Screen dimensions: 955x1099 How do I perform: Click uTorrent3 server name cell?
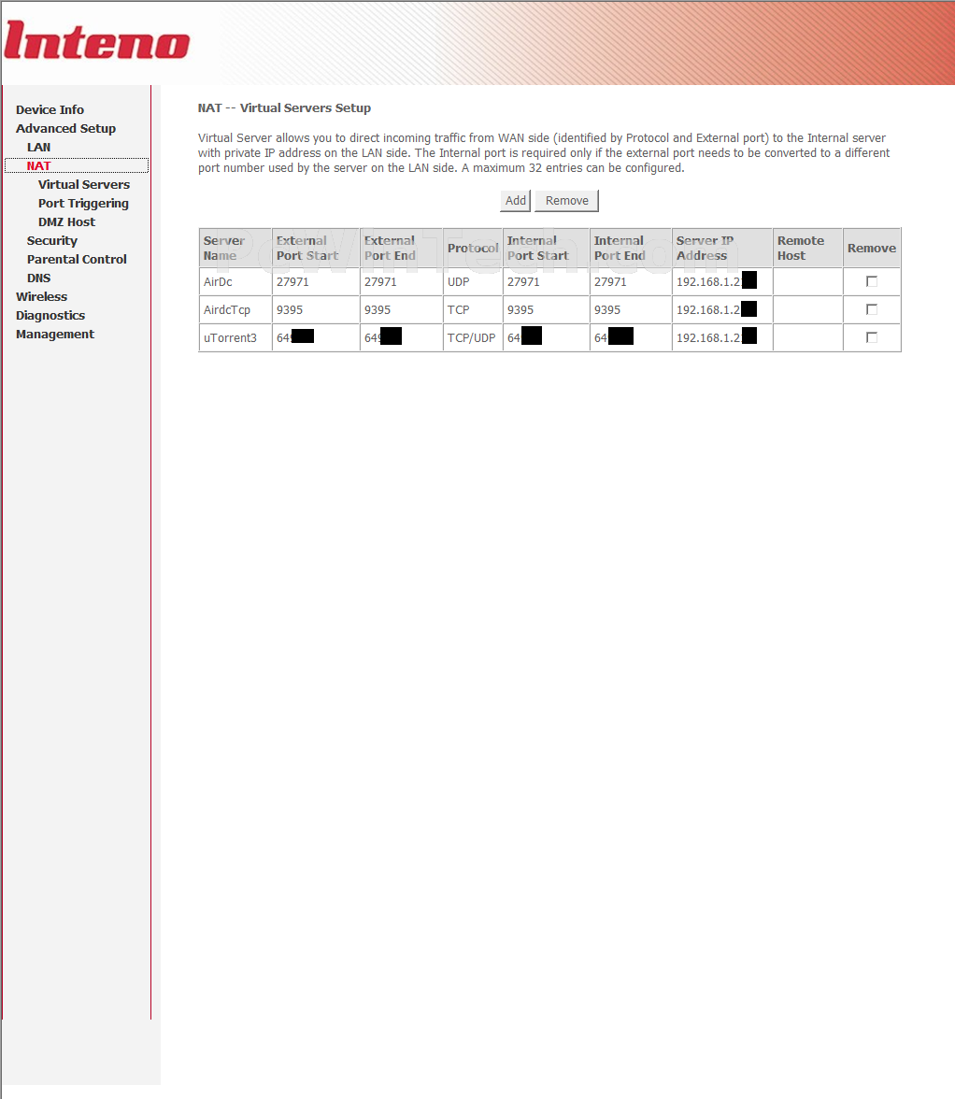[235, 338]
